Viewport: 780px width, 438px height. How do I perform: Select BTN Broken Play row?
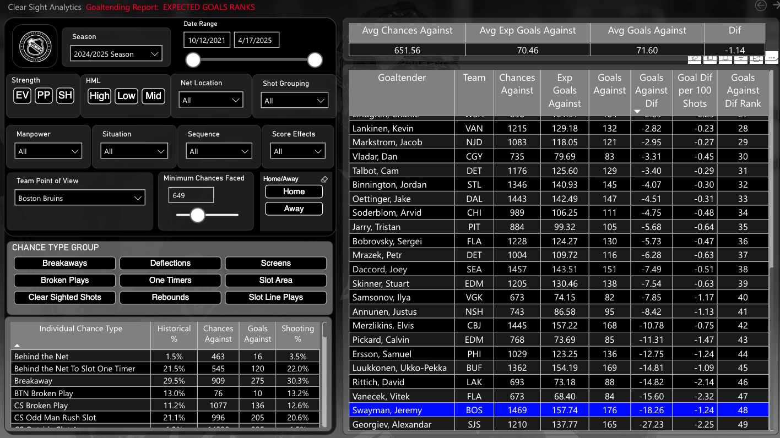click(x=166, y=393)
